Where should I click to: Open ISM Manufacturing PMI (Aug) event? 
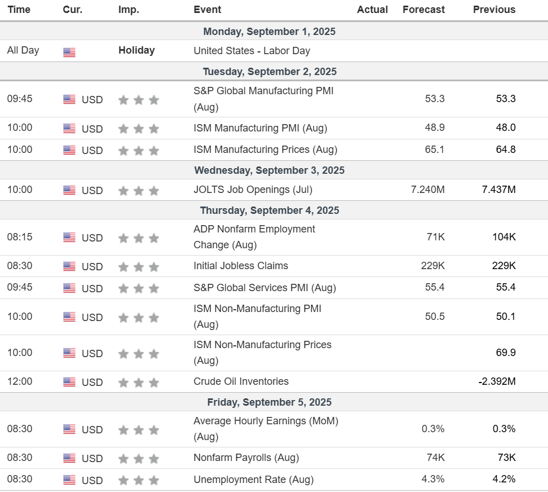(x=260, y=128)
